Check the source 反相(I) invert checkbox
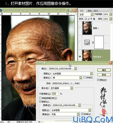 point(85,77)
